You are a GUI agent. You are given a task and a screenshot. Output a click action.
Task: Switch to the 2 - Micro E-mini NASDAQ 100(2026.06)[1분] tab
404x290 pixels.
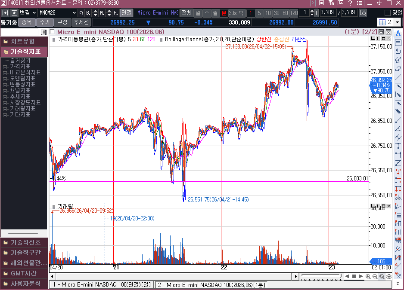pyautogui.click(x=211, y=285)
